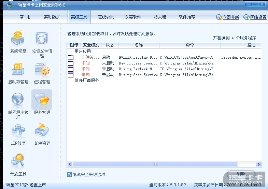Close the 瑞星卡卡 window

[262, 4]
